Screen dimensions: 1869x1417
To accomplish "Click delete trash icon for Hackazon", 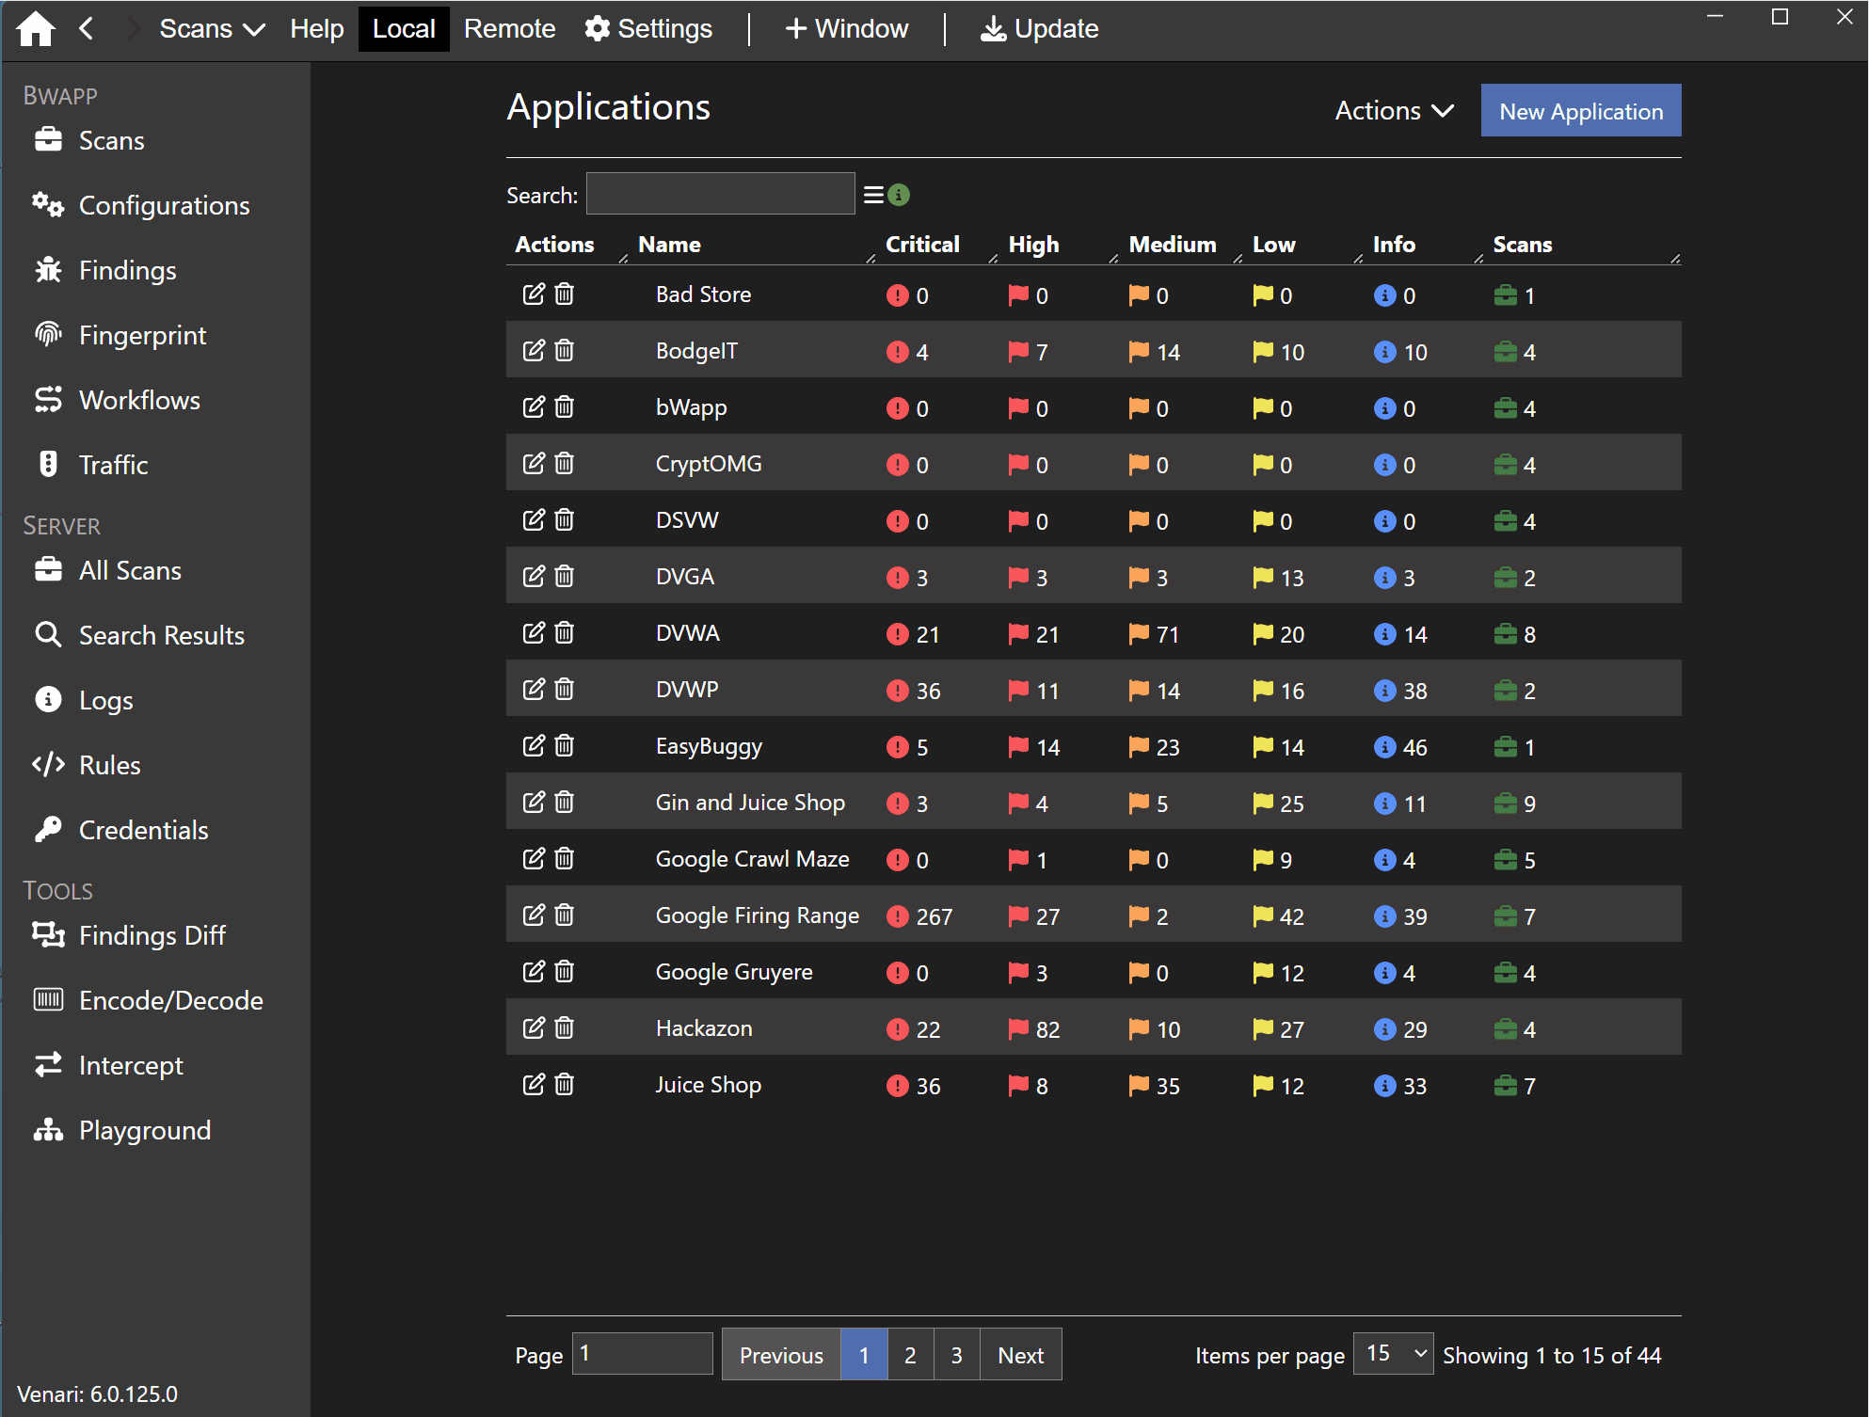I will click(565, 1028).
